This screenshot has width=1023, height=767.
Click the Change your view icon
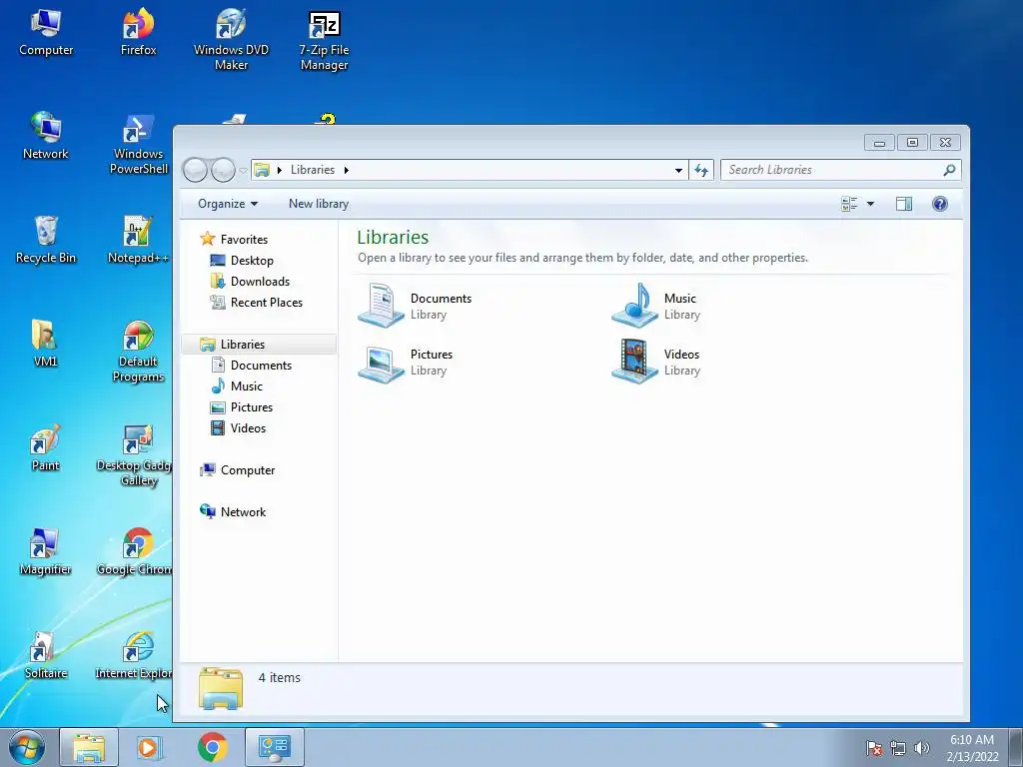tap(849, 204)
